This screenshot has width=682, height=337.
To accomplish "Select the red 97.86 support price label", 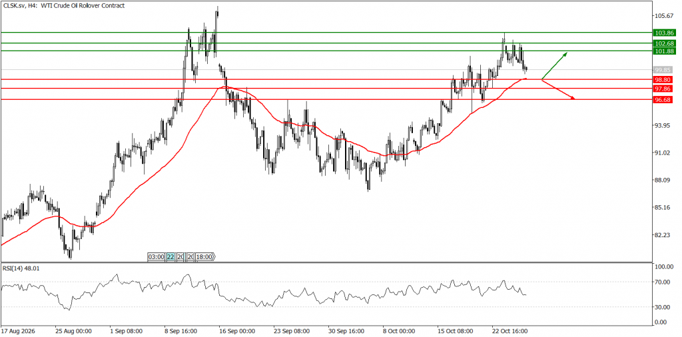I will tap(664, 89).
